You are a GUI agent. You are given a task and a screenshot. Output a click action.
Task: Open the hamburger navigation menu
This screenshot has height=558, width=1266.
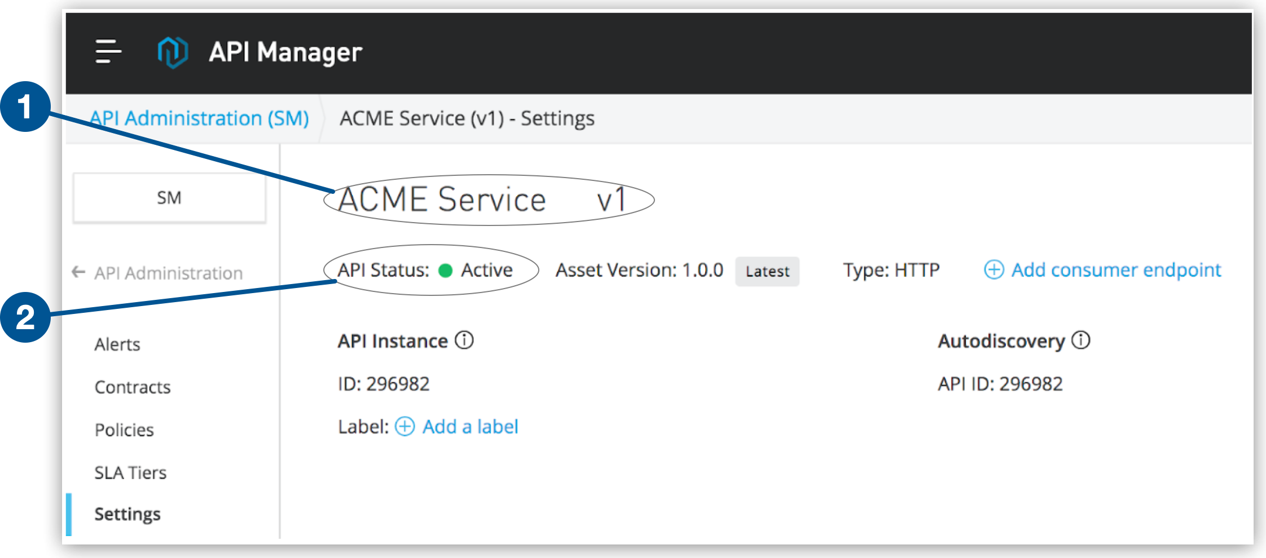point(108,52)
